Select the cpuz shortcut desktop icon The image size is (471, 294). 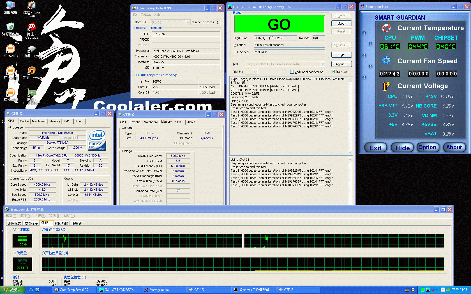point(32,49)
